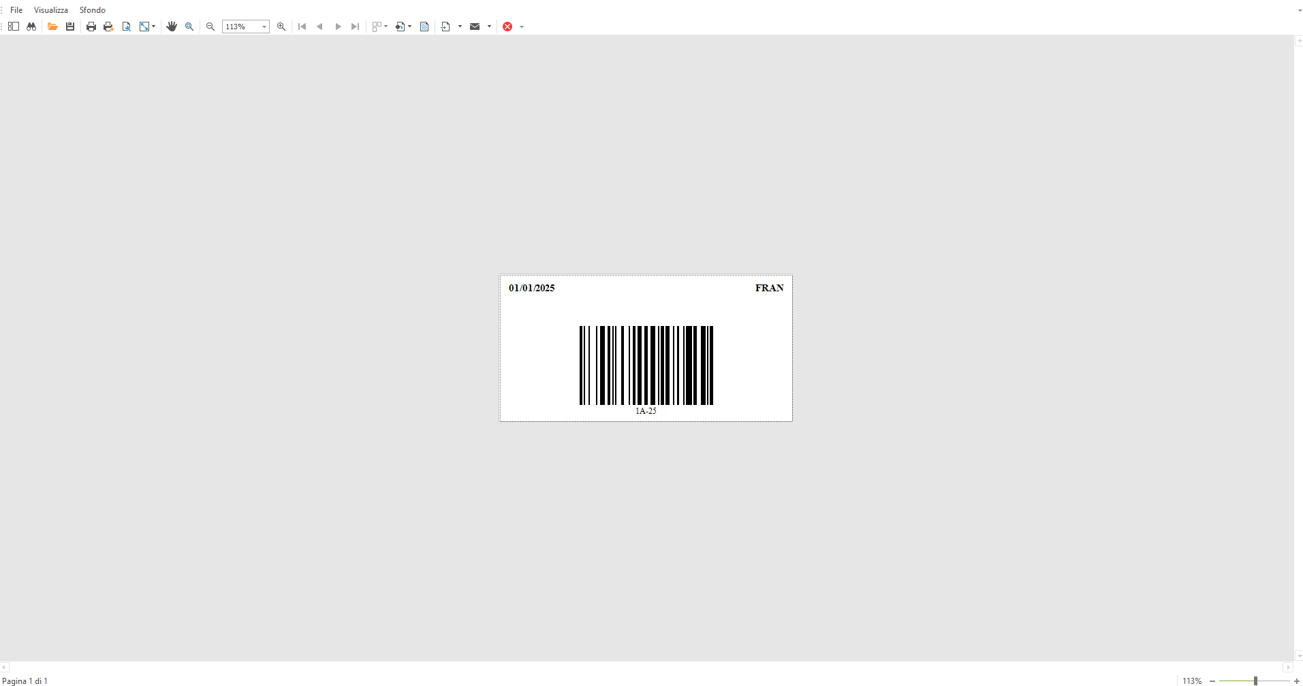Open page setup from the toolbar
1303x686 pixels.
[x=126, y=27]
